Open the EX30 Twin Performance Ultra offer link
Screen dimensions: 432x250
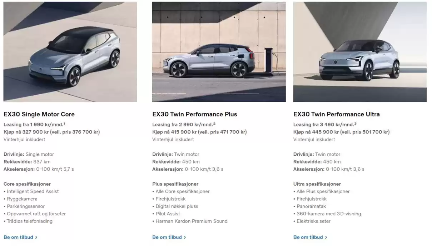(310, 237)
